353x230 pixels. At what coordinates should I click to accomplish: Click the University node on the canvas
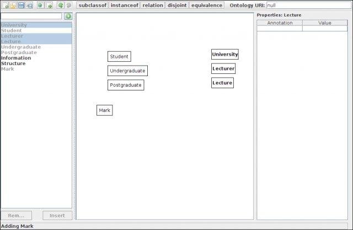point(224,54)
